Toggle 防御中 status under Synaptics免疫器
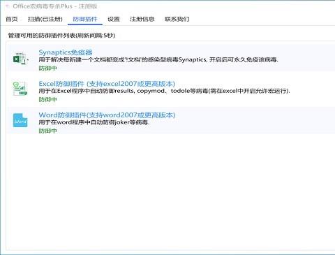Viewport: 335px width, 255px height. [47, 68]
